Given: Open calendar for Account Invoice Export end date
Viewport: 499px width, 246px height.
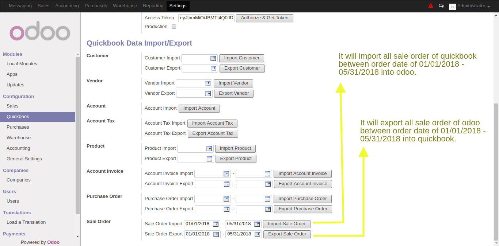Looking at the screenshot, I should tap(268, 184).
